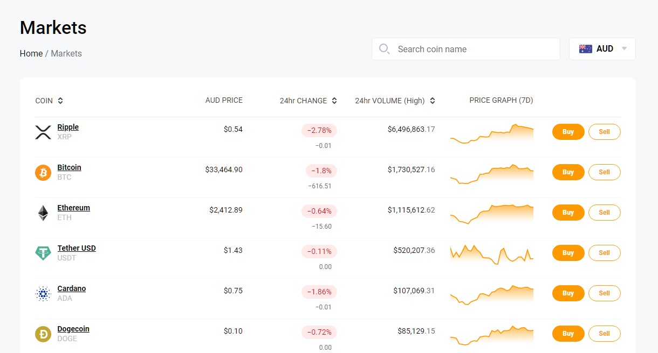Buy Bitcoin with the Buy button
The width and height of the screenshot is (658, 353).
click(568, 172)
